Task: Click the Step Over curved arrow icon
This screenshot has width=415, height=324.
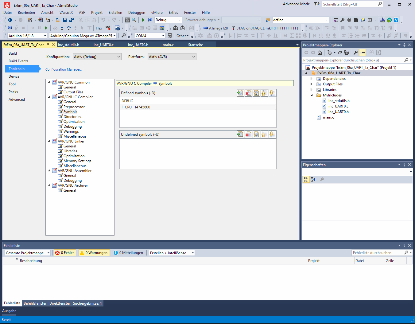Action: (69, 28)
